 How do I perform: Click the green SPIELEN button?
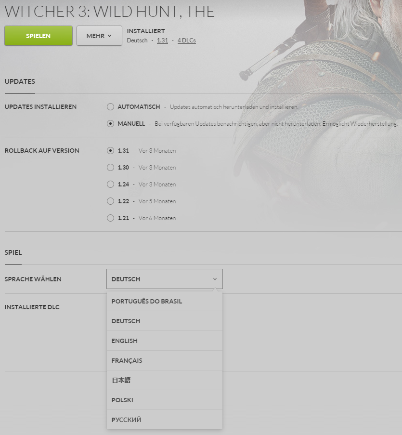(39, 36)
